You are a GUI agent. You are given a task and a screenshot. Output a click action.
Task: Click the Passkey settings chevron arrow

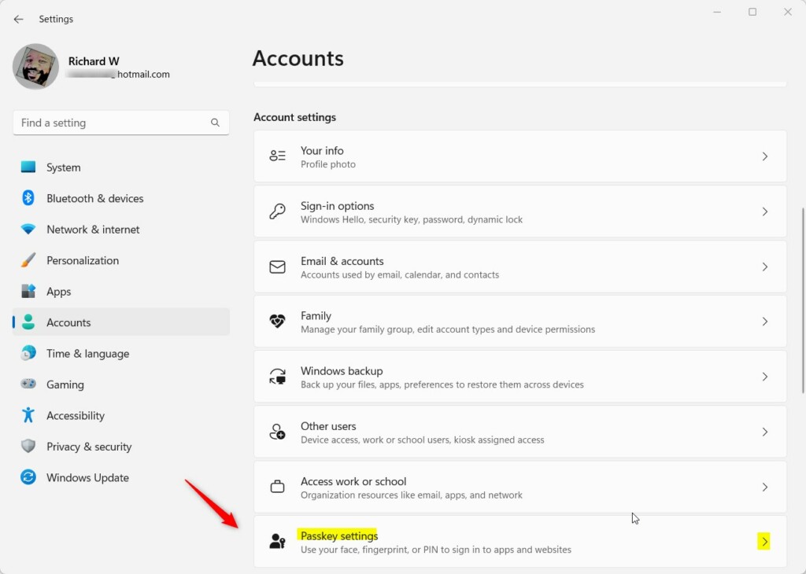(764, 542)
